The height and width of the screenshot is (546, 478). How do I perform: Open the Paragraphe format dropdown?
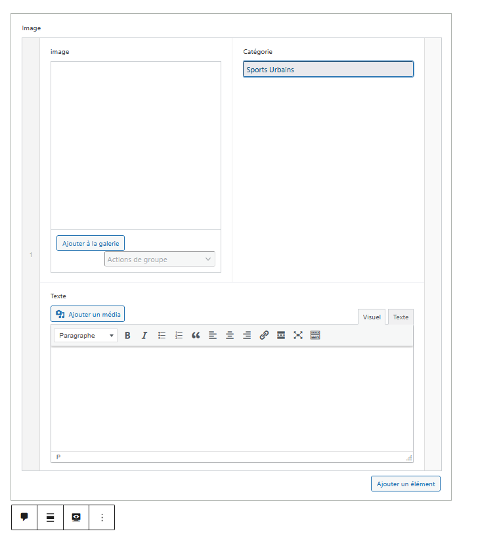click(x=85, y=335)
